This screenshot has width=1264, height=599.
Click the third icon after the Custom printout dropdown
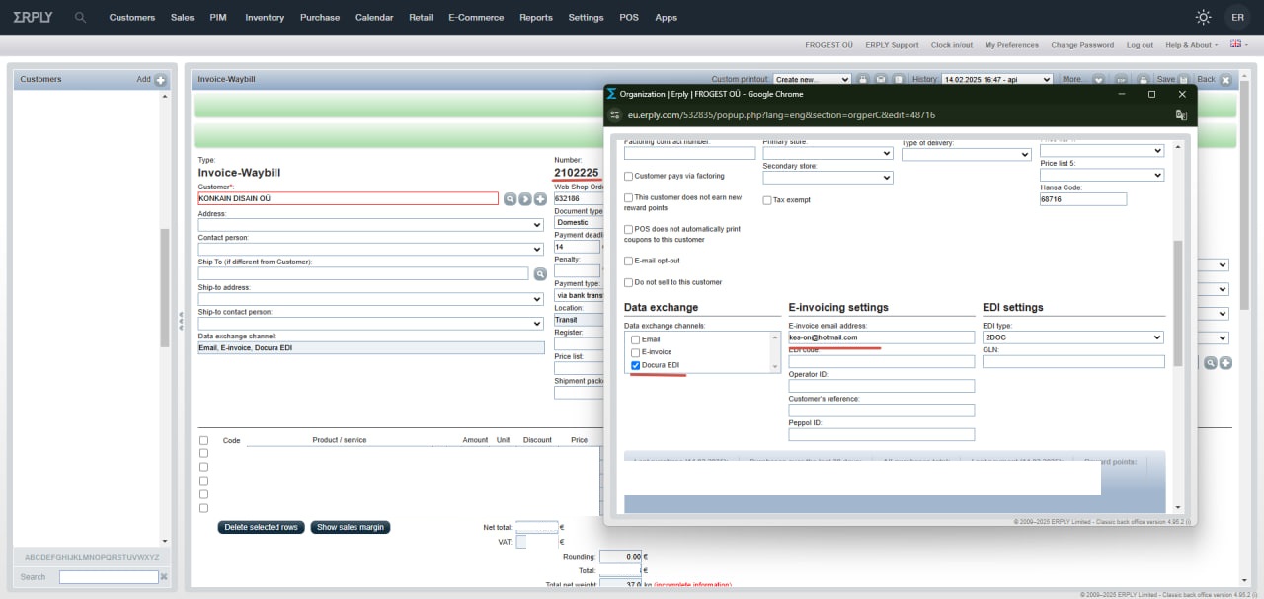898,79
